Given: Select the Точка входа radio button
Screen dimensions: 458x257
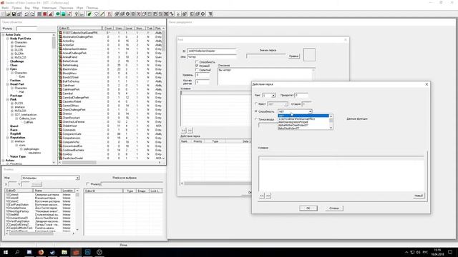Looking at the screenshot, I should [256, 119].
